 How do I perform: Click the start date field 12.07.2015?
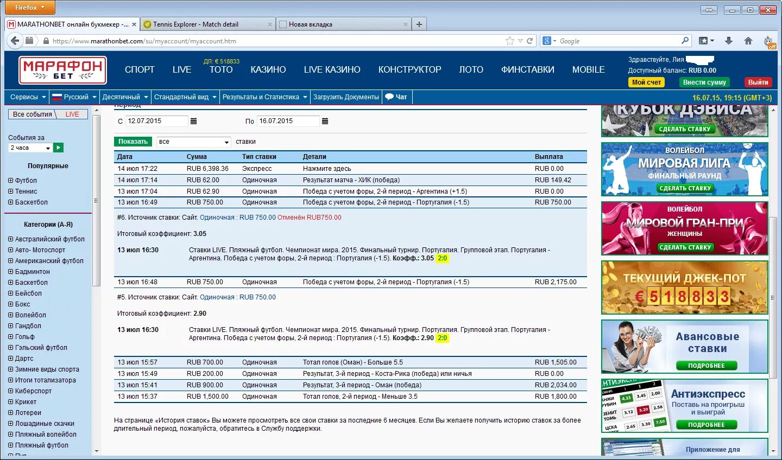157,121
